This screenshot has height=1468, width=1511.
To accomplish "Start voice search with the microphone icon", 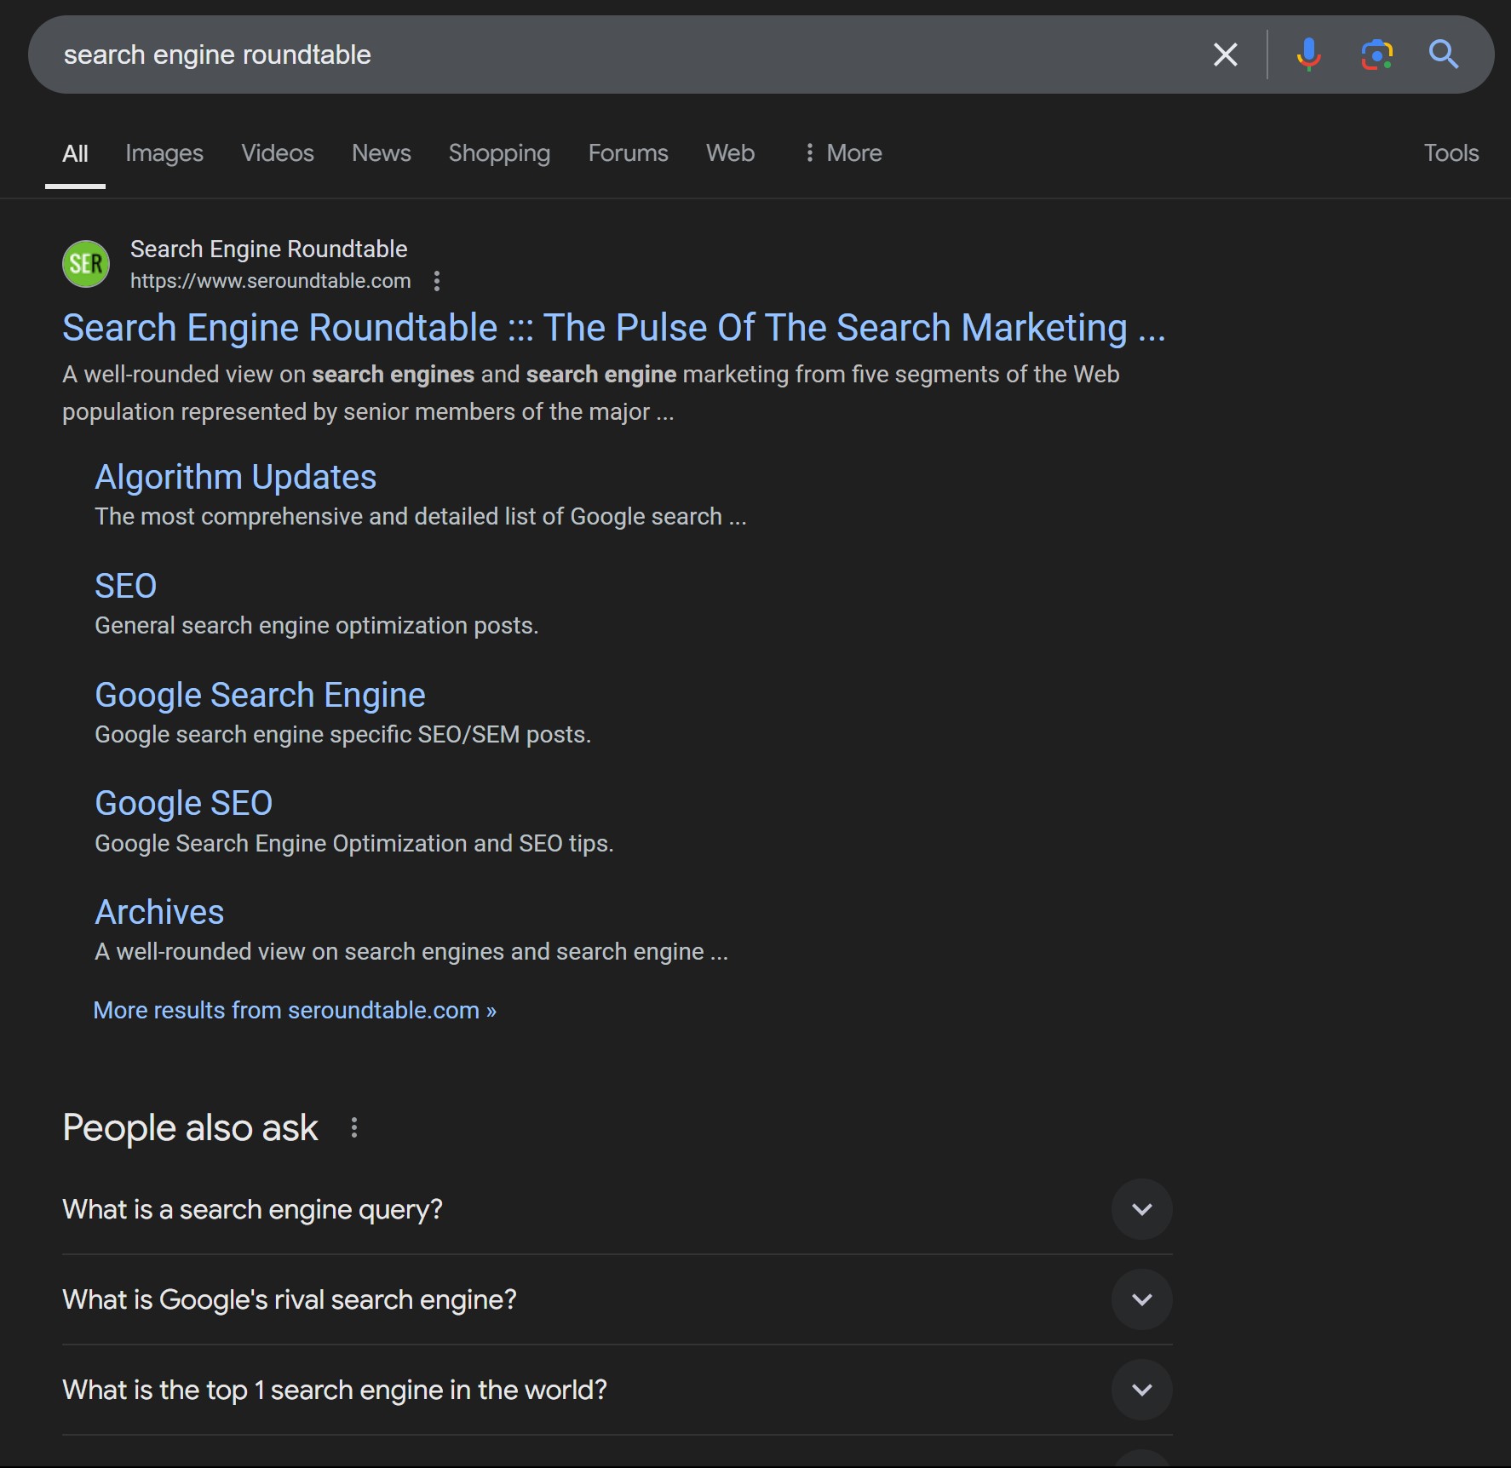I will pyautogui.click(x=1308, y=54).
